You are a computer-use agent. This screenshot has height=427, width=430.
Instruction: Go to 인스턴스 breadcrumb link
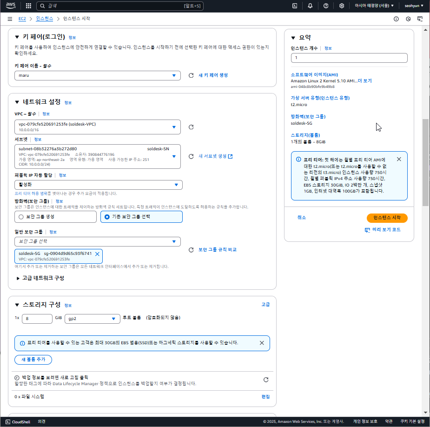[x=45, y=19]
